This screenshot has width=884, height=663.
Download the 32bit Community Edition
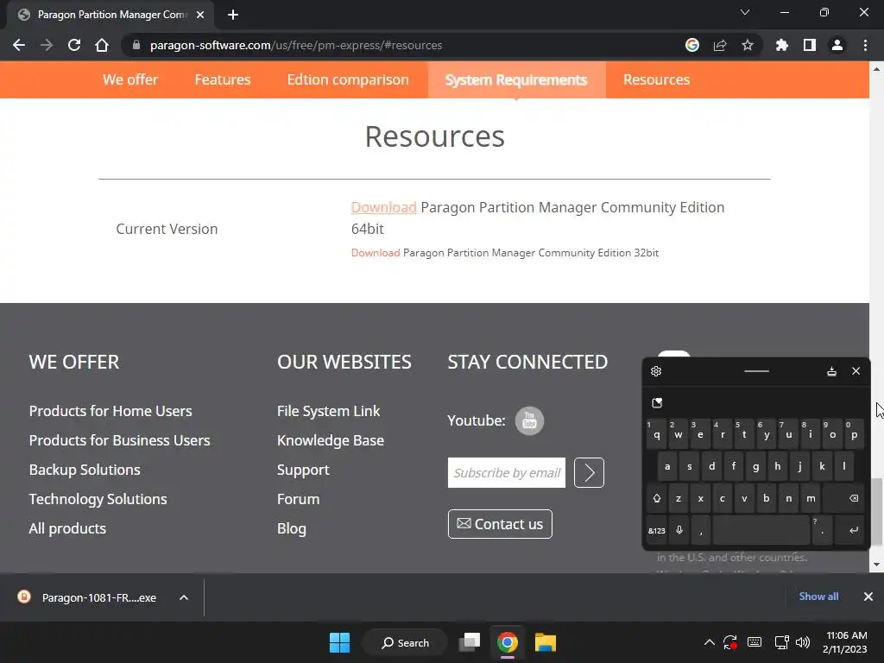pos(376,253)
